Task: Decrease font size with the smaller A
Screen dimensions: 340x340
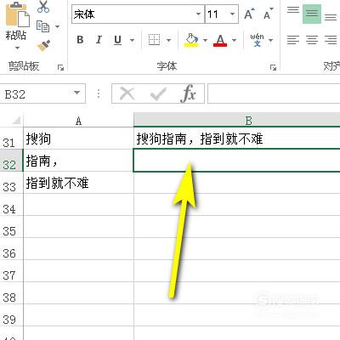Action: [x=268, y=14]
